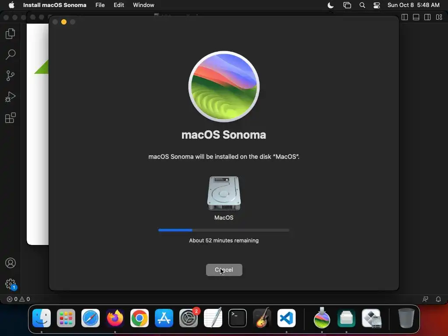The width and height of the screenshot is (448, 336).
Task: Open the Window menu
Action: point(143,5)
